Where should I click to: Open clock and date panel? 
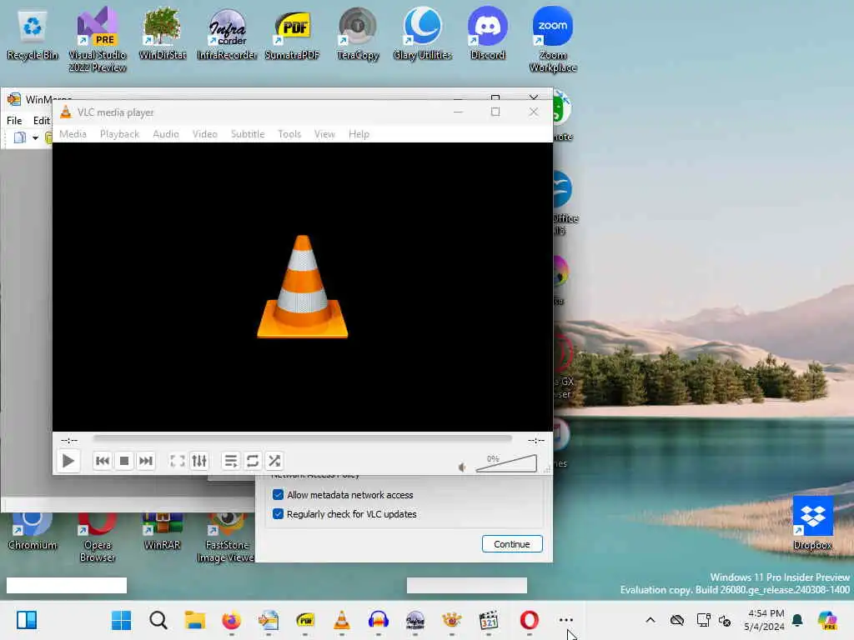765,620
